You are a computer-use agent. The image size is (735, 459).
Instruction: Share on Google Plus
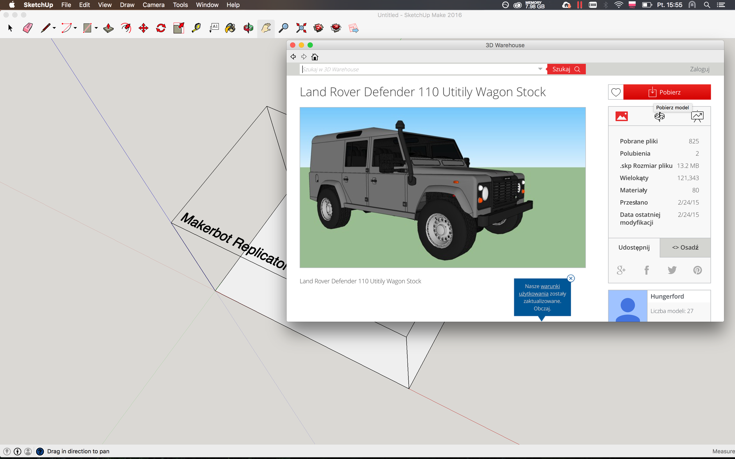[621, 270]
